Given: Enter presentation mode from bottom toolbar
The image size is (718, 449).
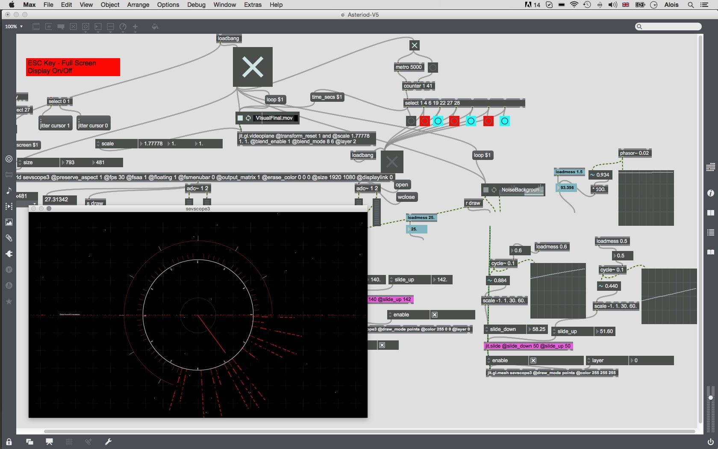Looking at the screenshot, I should [x=49, y=442].
